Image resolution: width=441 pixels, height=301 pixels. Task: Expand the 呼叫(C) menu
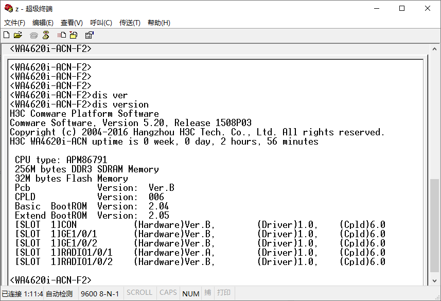pos(101,23)
